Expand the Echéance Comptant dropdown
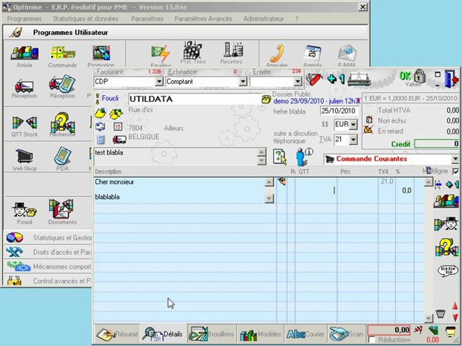The height and width of the screenshot is (346, 462). click(x=243, y=82)
